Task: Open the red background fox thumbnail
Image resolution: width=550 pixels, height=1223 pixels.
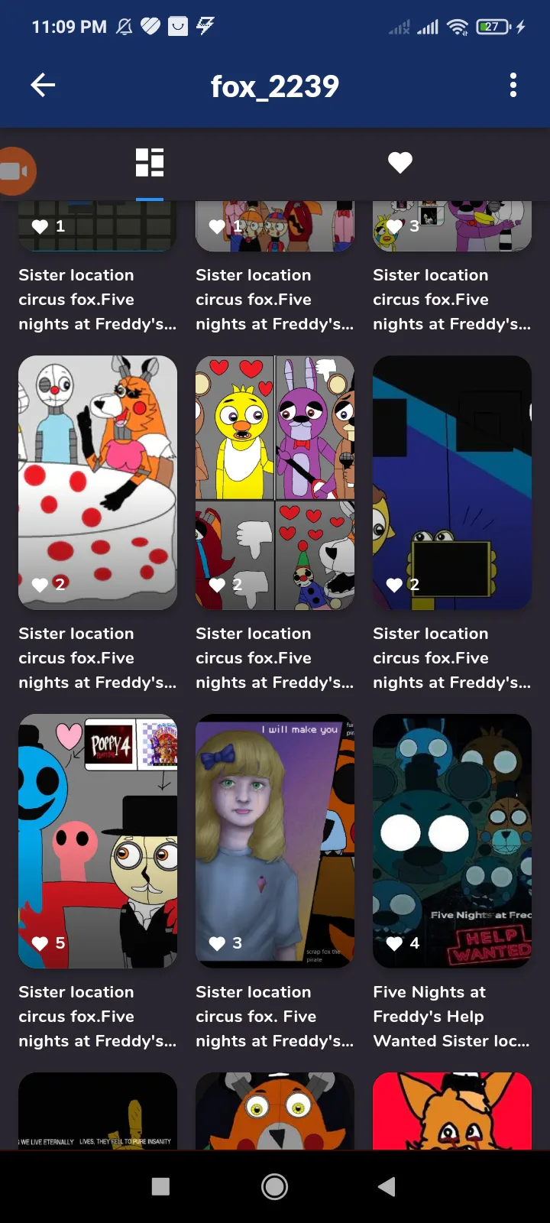Action: (452, 1111)
